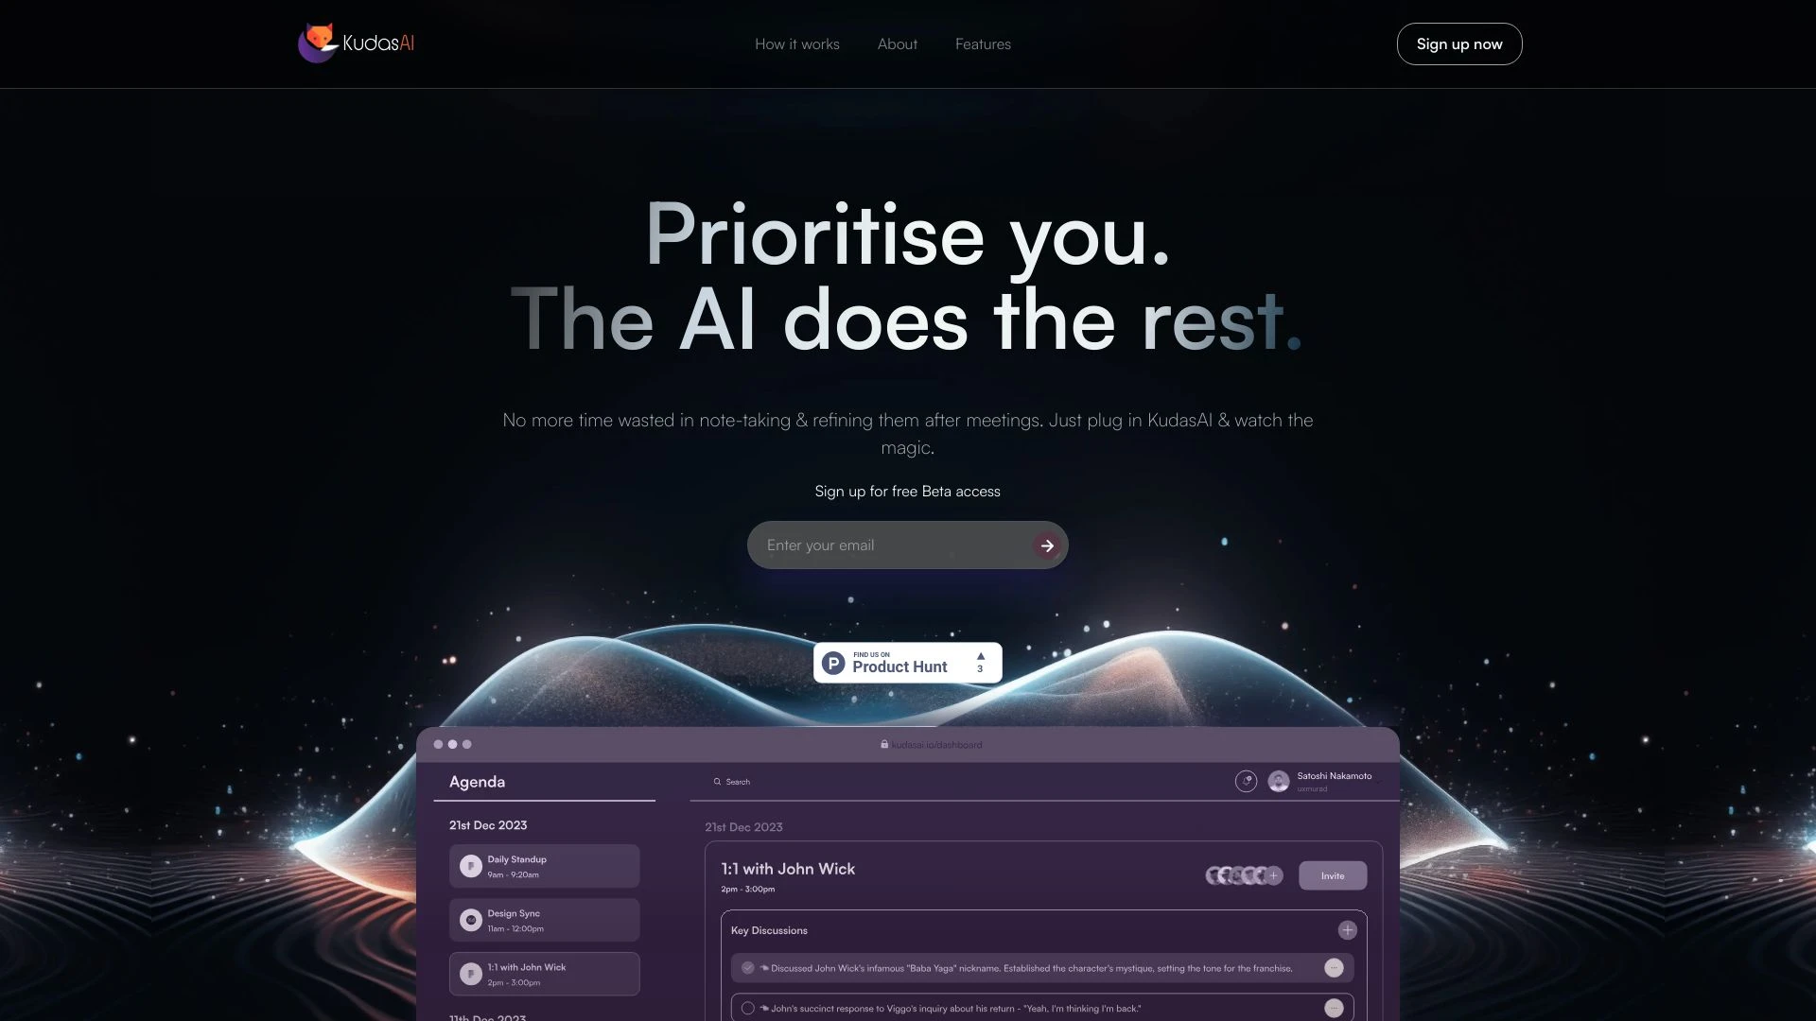Open the Features navigation menu item
This screenshot has width=1816, height=1021.
[x=983, y=43]
